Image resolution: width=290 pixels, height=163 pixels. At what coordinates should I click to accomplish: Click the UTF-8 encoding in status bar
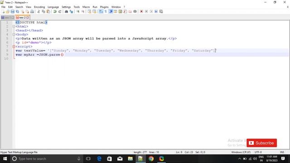click(x=258, y=152)
